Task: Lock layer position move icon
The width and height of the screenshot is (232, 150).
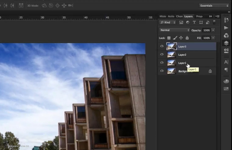Action: 181,38
